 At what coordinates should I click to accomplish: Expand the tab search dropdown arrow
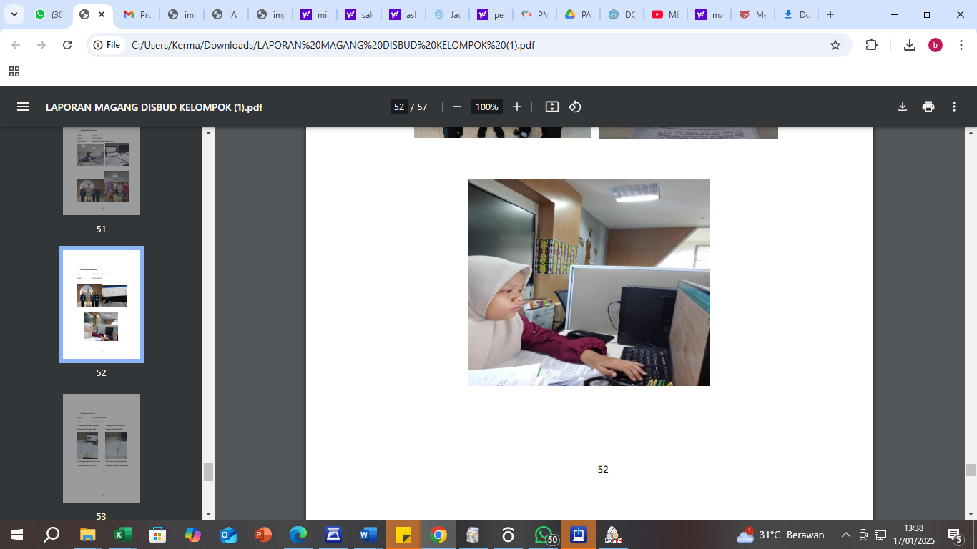[x=14, y=14]
